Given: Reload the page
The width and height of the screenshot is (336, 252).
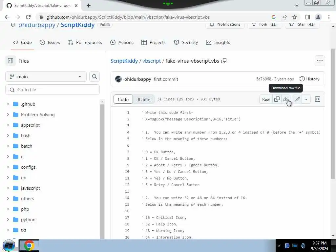Looking at the screenshot, I should coord(28,17).
